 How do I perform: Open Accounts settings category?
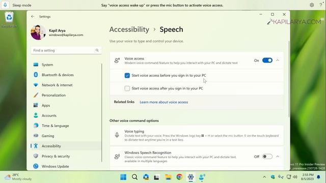click(66, 115)
